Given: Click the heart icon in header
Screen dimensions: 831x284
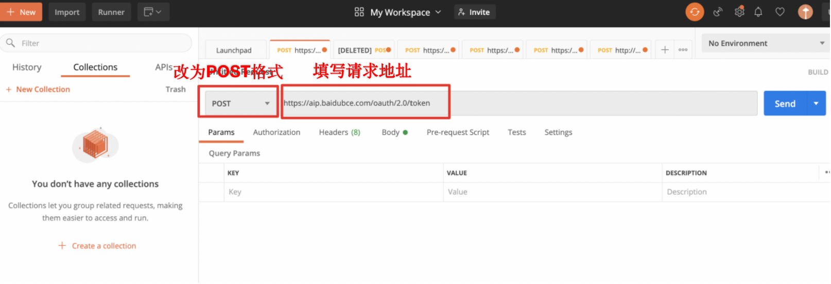Looking at the screenshot, I should (x=781, y=12).
